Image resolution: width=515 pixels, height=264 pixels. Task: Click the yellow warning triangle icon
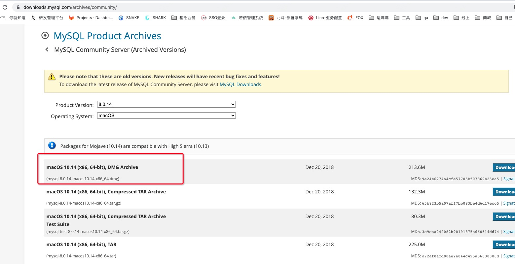(x=52, y=77)
